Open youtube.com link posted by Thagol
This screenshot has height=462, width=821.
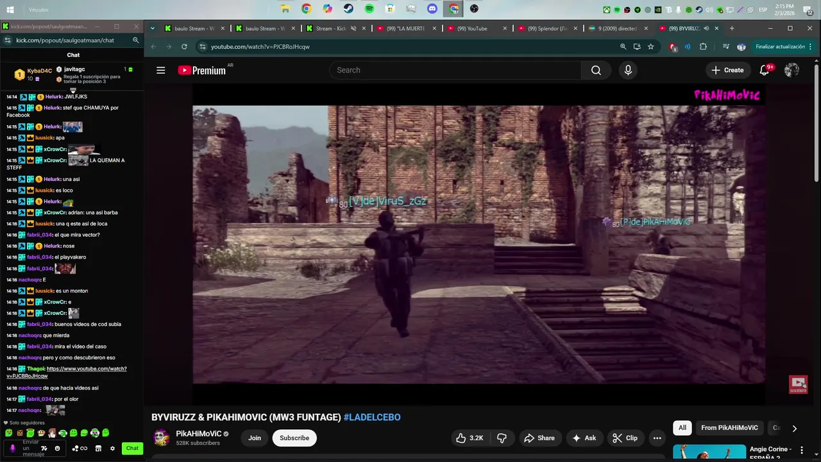click(67, 372)
